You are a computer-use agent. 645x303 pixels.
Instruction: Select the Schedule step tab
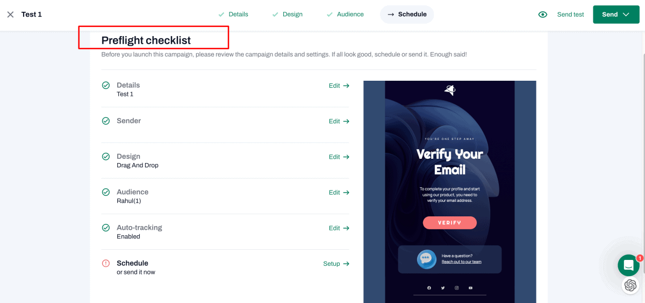coord(407,15)
